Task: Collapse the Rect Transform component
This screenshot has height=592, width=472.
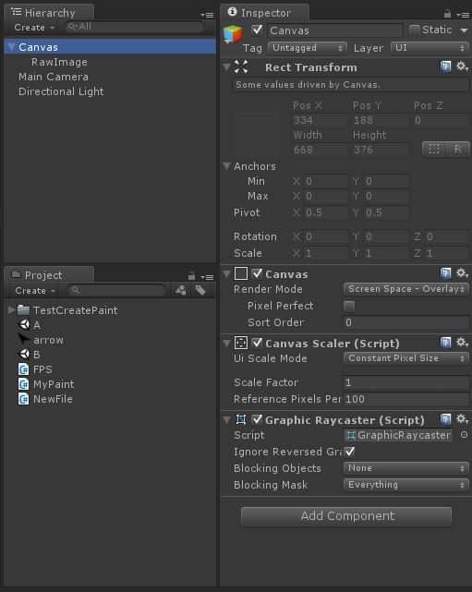Action: [x=226, y=67]
